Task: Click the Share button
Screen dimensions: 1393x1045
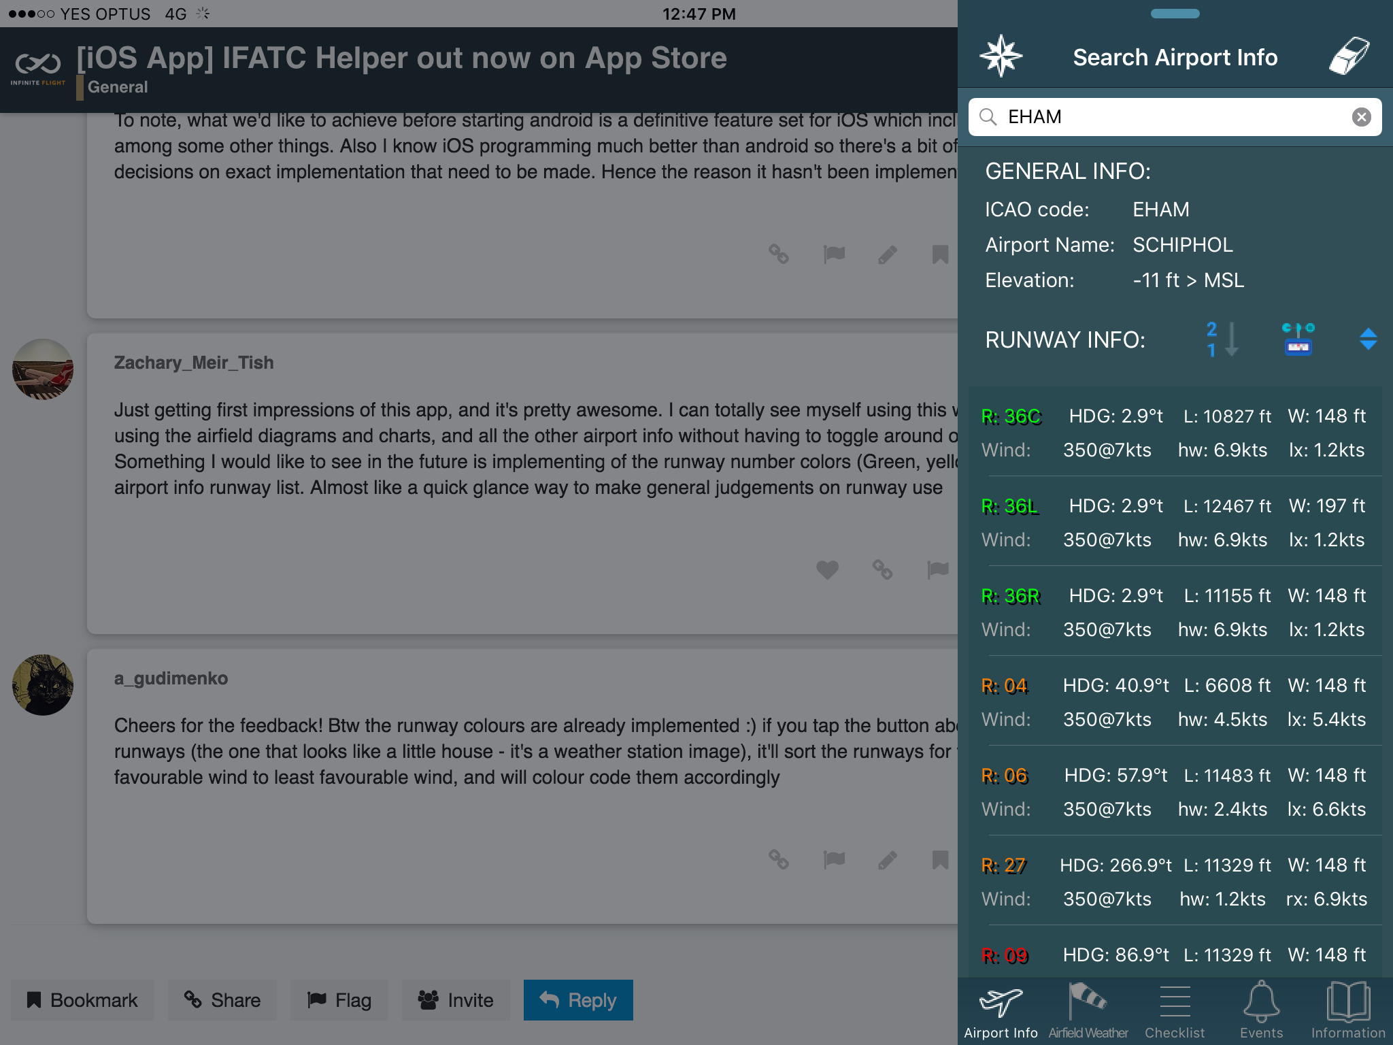Action: click(x=222, y=1000)
